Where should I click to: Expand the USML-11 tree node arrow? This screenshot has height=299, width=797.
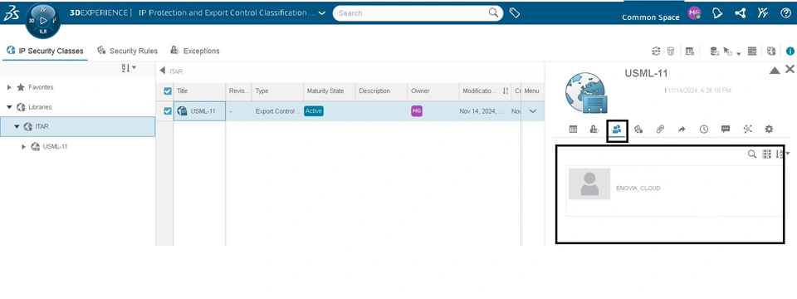pyautogui.click(x=23, y=146)
